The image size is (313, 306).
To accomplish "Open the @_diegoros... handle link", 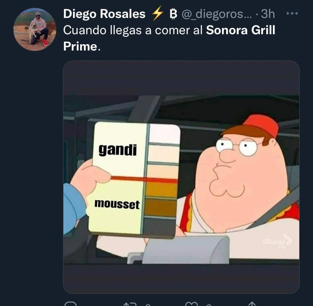I will 217,14.
